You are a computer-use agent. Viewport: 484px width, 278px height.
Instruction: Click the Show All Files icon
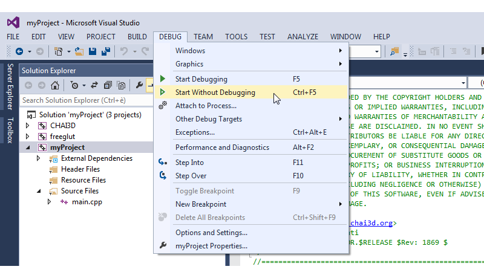(x=122, y=85)
